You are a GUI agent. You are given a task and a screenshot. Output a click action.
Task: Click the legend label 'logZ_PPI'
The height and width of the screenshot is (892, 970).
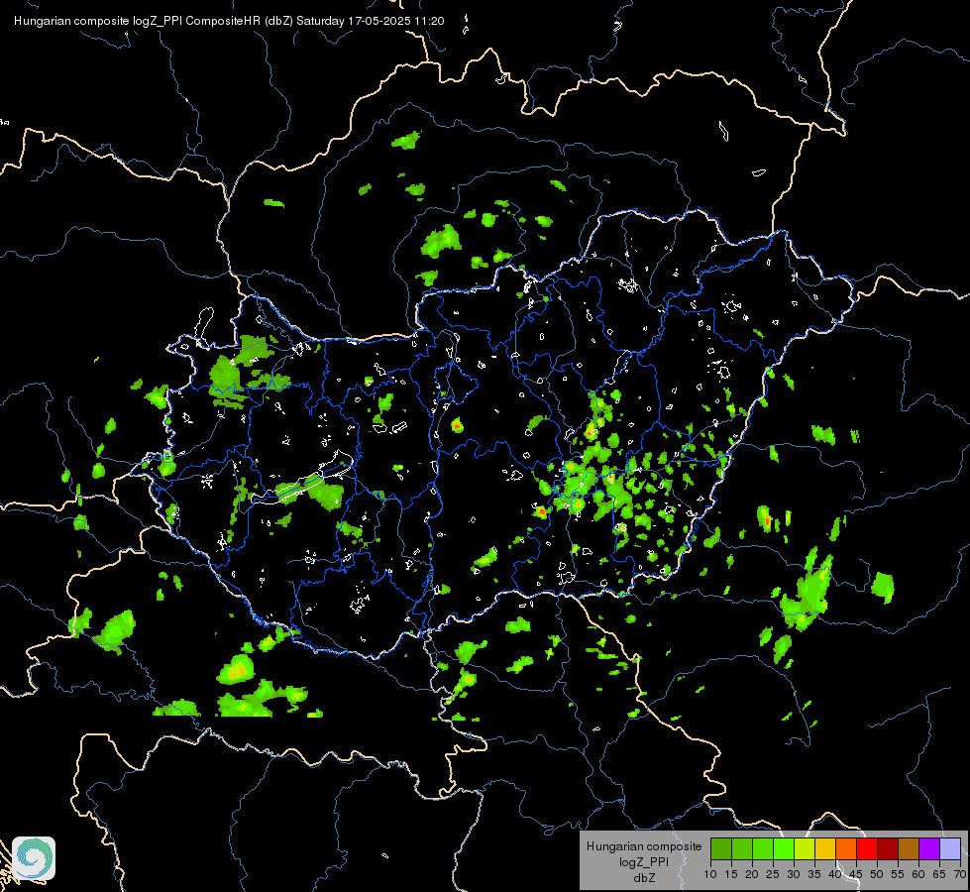pyautogui.click(x=644, y=861)
